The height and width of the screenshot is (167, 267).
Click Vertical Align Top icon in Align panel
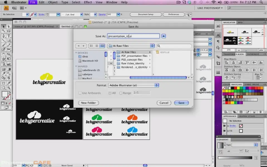(247, 62)
